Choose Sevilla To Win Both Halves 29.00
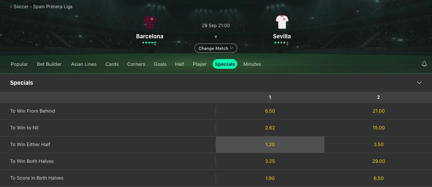This screenshot has height=187, width=432. click(x=378, y=161)
